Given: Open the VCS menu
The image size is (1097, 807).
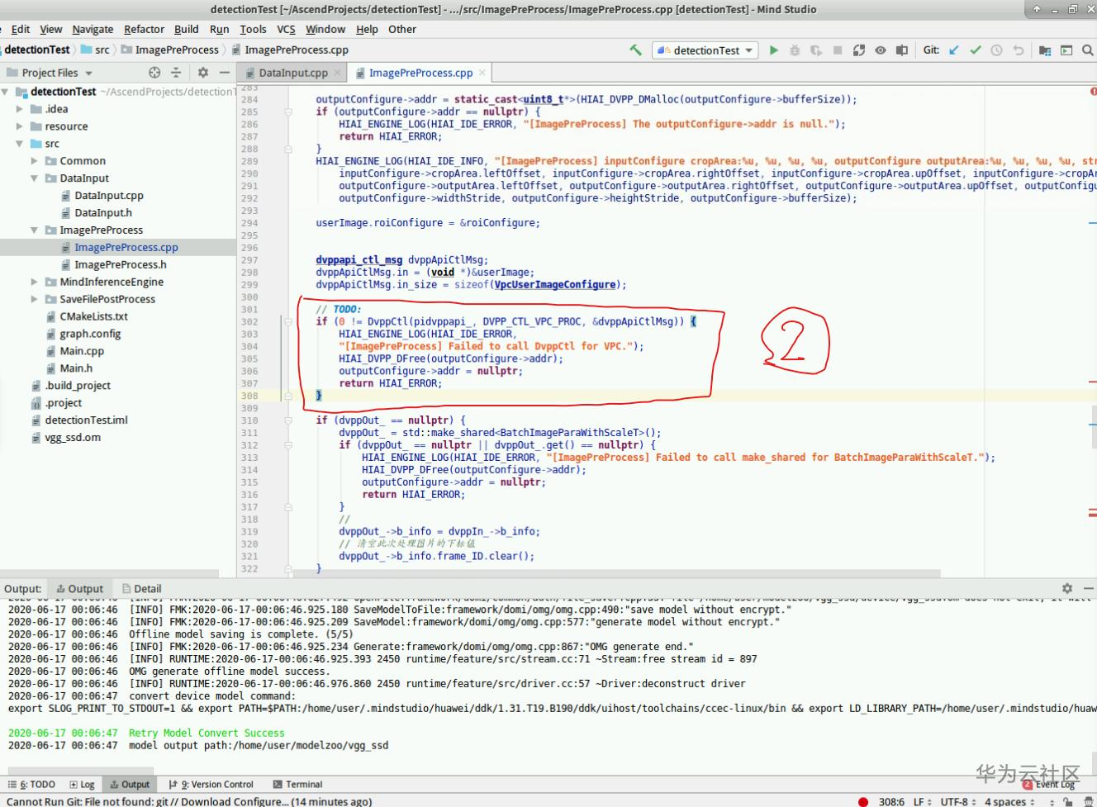Looking at the screenshot, I should click(286, 29).
